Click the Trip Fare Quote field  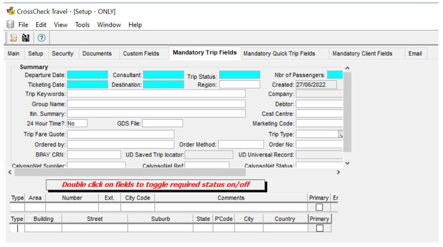[x=121, y=134]
